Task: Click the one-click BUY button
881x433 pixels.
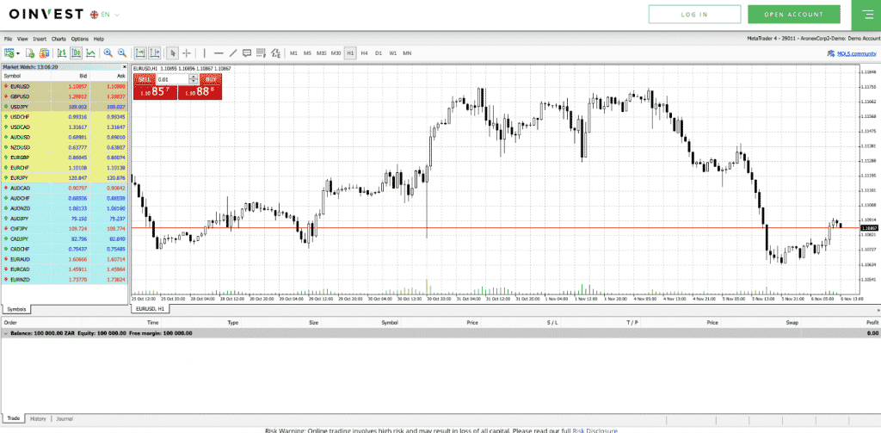Action: (211, 79)
